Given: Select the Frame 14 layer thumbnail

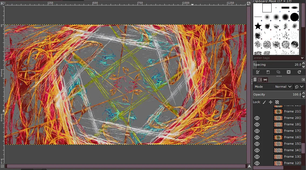Looking at the screenshot, I should pos(278,150).
